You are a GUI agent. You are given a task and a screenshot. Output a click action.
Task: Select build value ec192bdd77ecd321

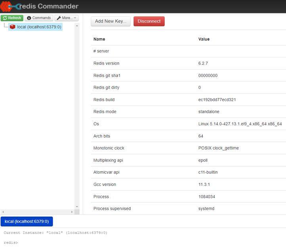pyautogui.click(x=217, y=100)
